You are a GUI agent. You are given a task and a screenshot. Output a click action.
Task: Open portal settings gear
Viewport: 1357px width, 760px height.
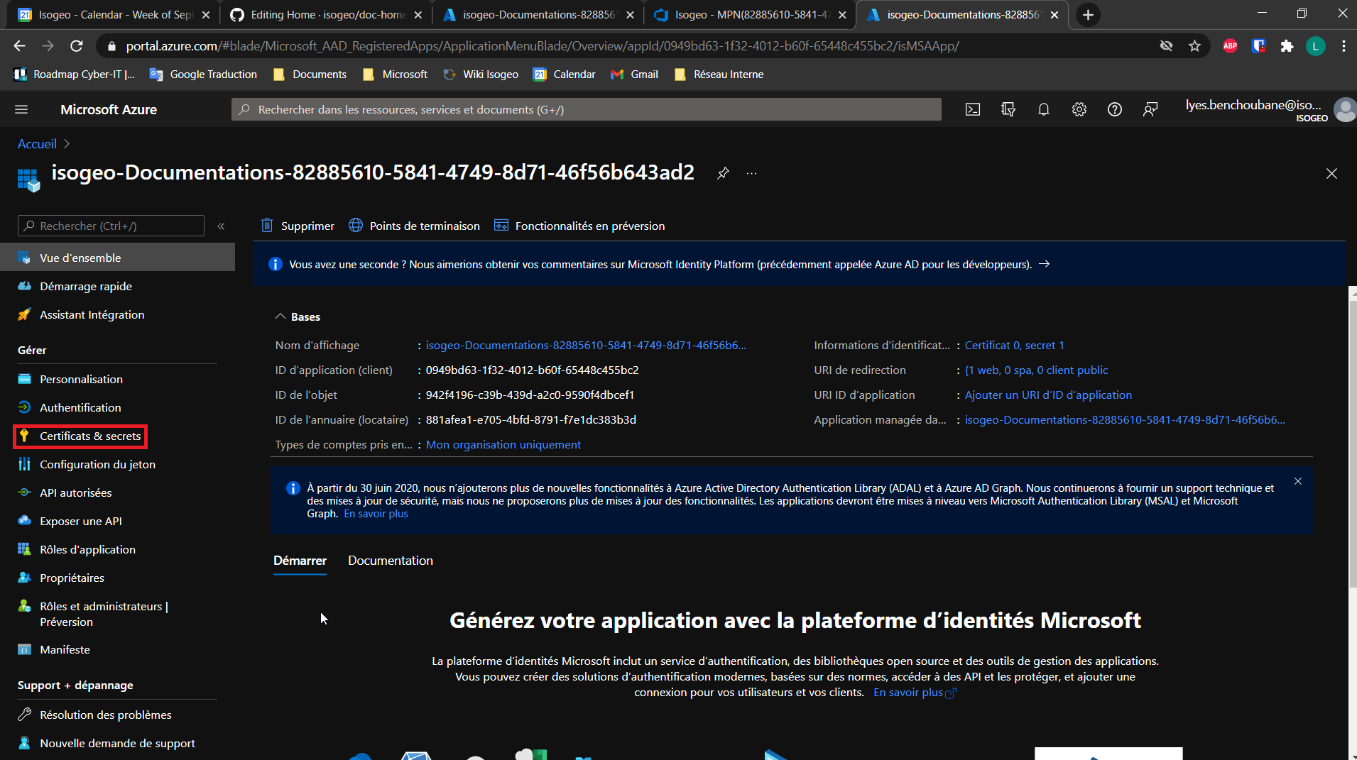pyautogui.click(x=1079, y=109)
